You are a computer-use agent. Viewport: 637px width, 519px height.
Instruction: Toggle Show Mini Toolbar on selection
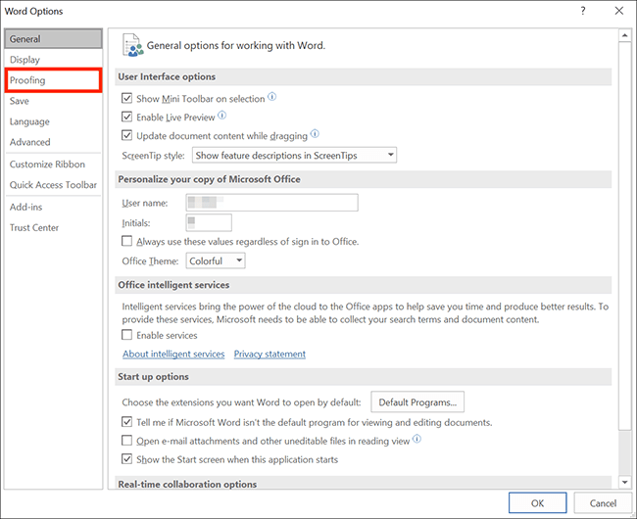[x=127, y=98]
